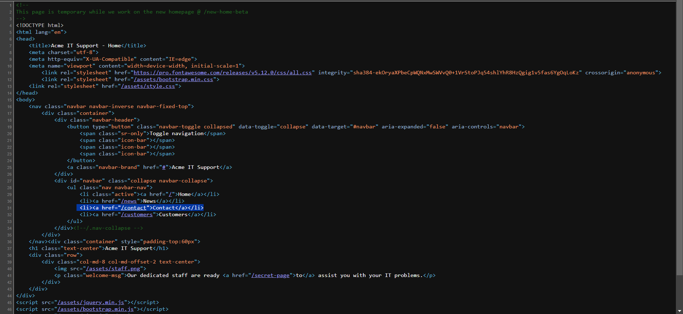Open the pro.fontawesome.com all.css stylesheet link
This screenshot has width=683, height=314.
pos(222,73)
